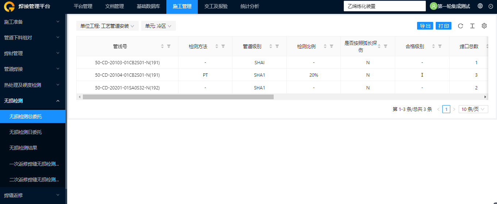The width and height of the screenshot is (497, 204).
Task: Click the PT detection method cell
Action: point(205,75)
